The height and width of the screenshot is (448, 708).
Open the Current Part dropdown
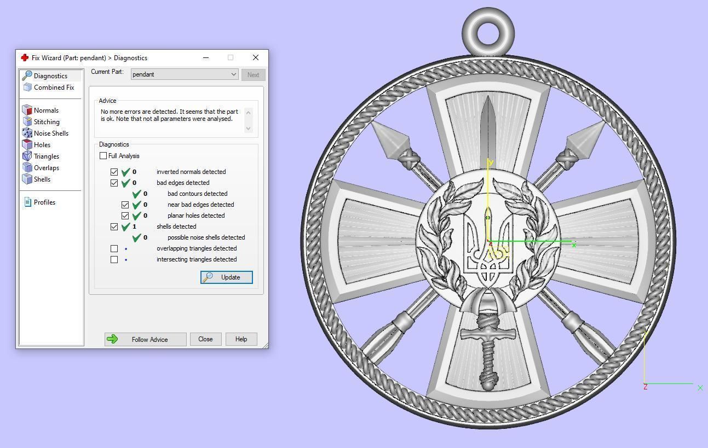[x=185, y=74]
